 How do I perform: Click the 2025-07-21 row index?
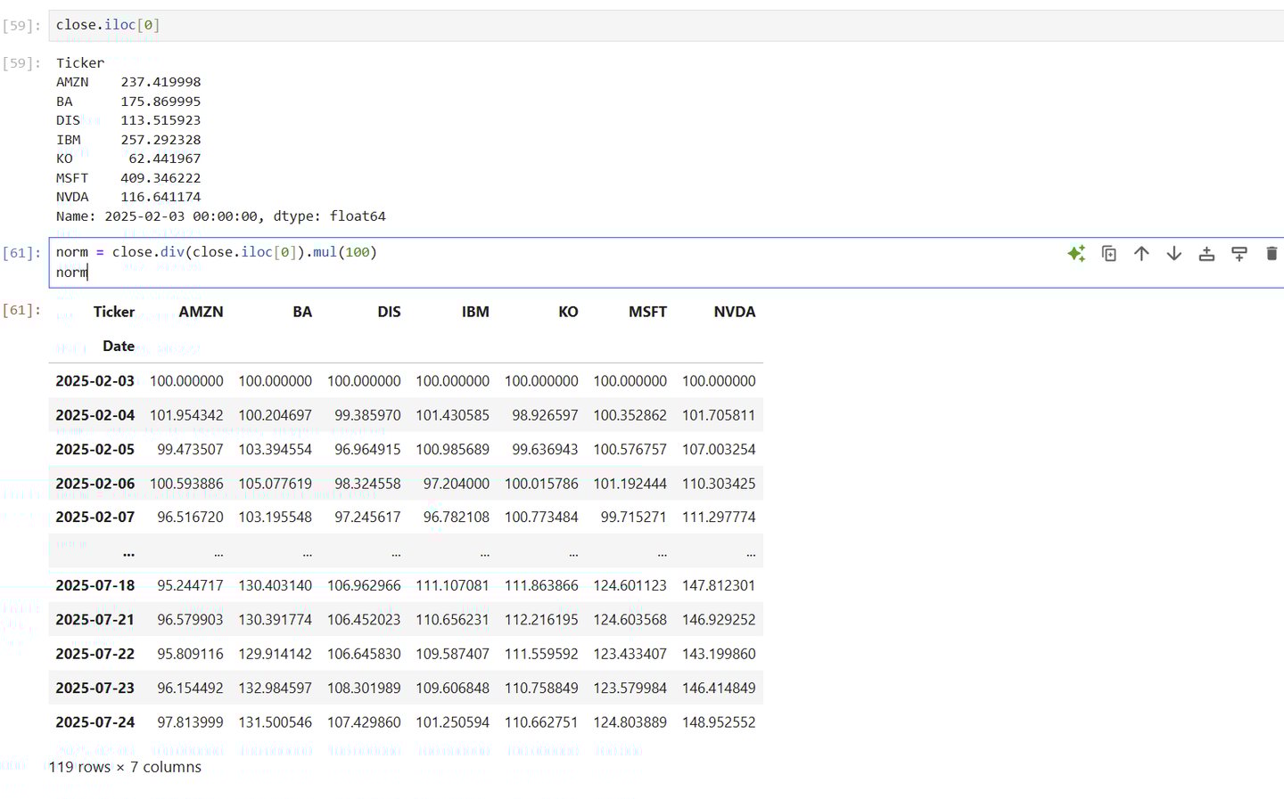(x=95, y=619)
